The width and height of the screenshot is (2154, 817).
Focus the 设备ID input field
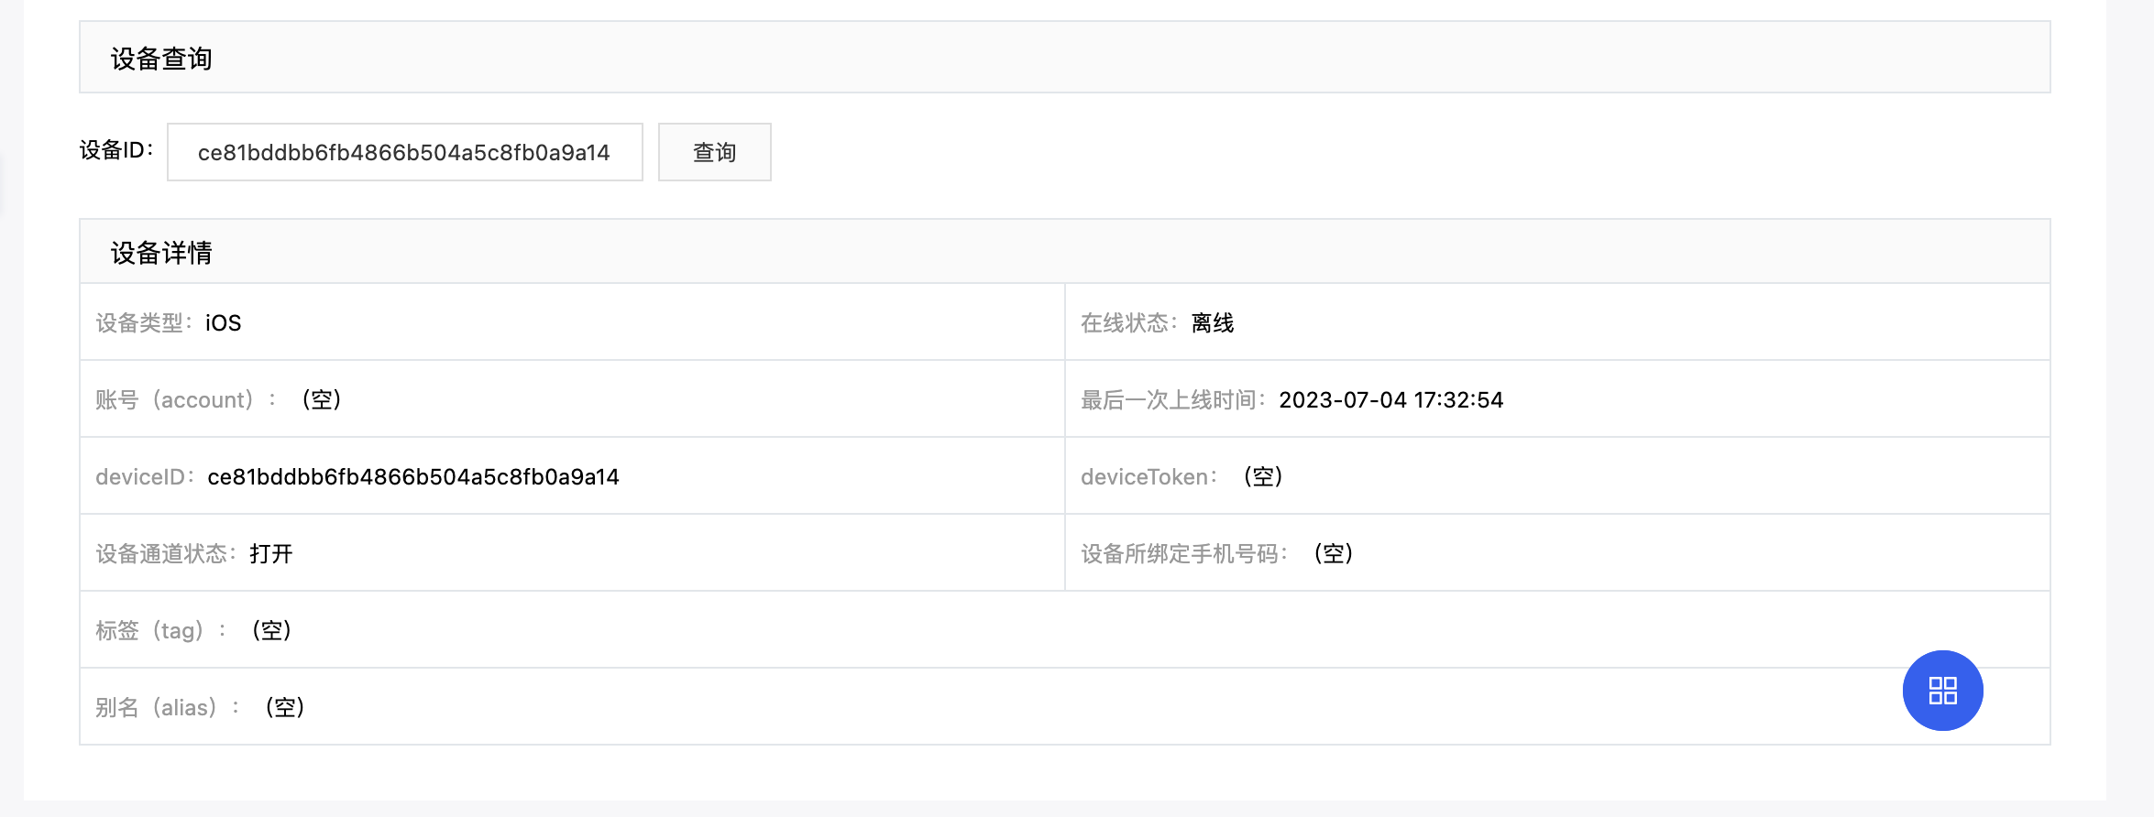[x=404, y=152]
